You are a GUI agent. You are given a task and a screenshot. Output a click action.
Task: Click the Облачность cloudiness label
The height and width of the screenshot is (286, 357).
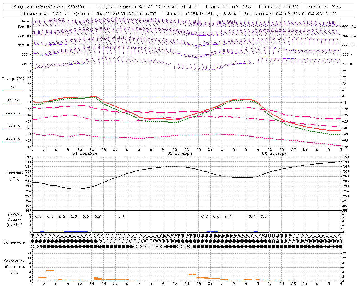14,242
